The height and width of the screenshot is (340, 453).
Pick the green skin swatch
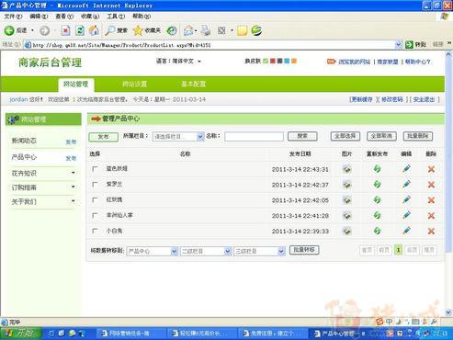point(266,61)
